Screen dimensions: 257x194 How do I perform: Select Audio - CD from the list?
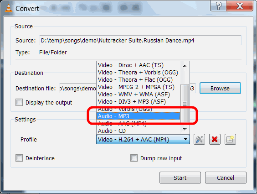(139, 131)
